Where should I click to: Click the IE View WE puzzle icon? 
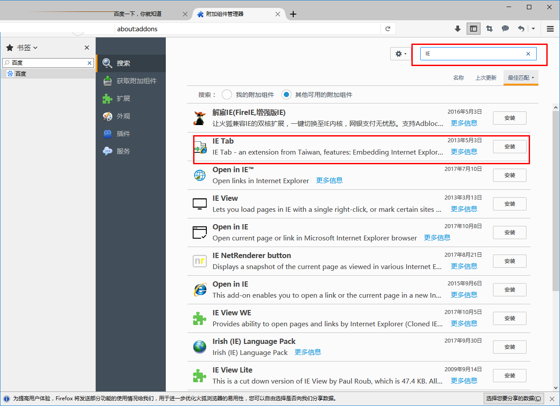200,318
